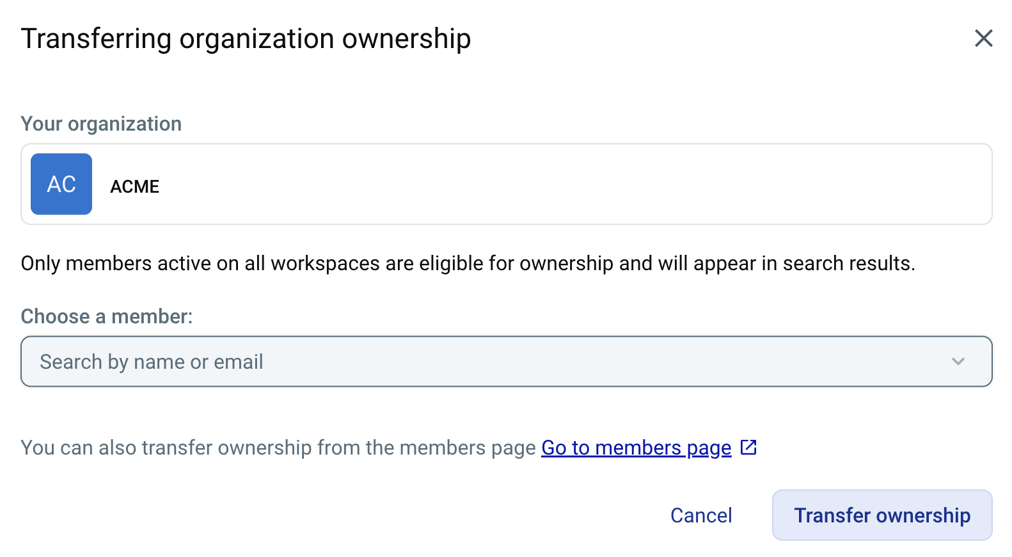
Task: Click the blue AC organization avatar
Action: coord(61,184)
